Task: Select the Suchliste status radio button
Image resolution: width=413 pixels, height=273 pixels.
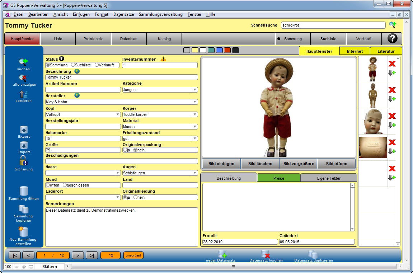Action: point(73,65)
